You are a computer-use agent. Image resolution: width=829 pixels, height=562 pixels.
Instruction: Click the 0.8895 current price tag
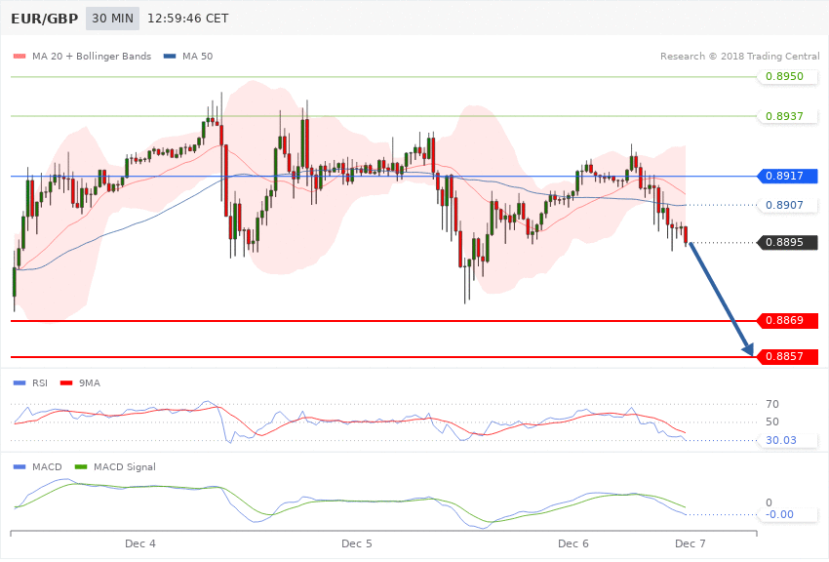(x=788, y=243)
